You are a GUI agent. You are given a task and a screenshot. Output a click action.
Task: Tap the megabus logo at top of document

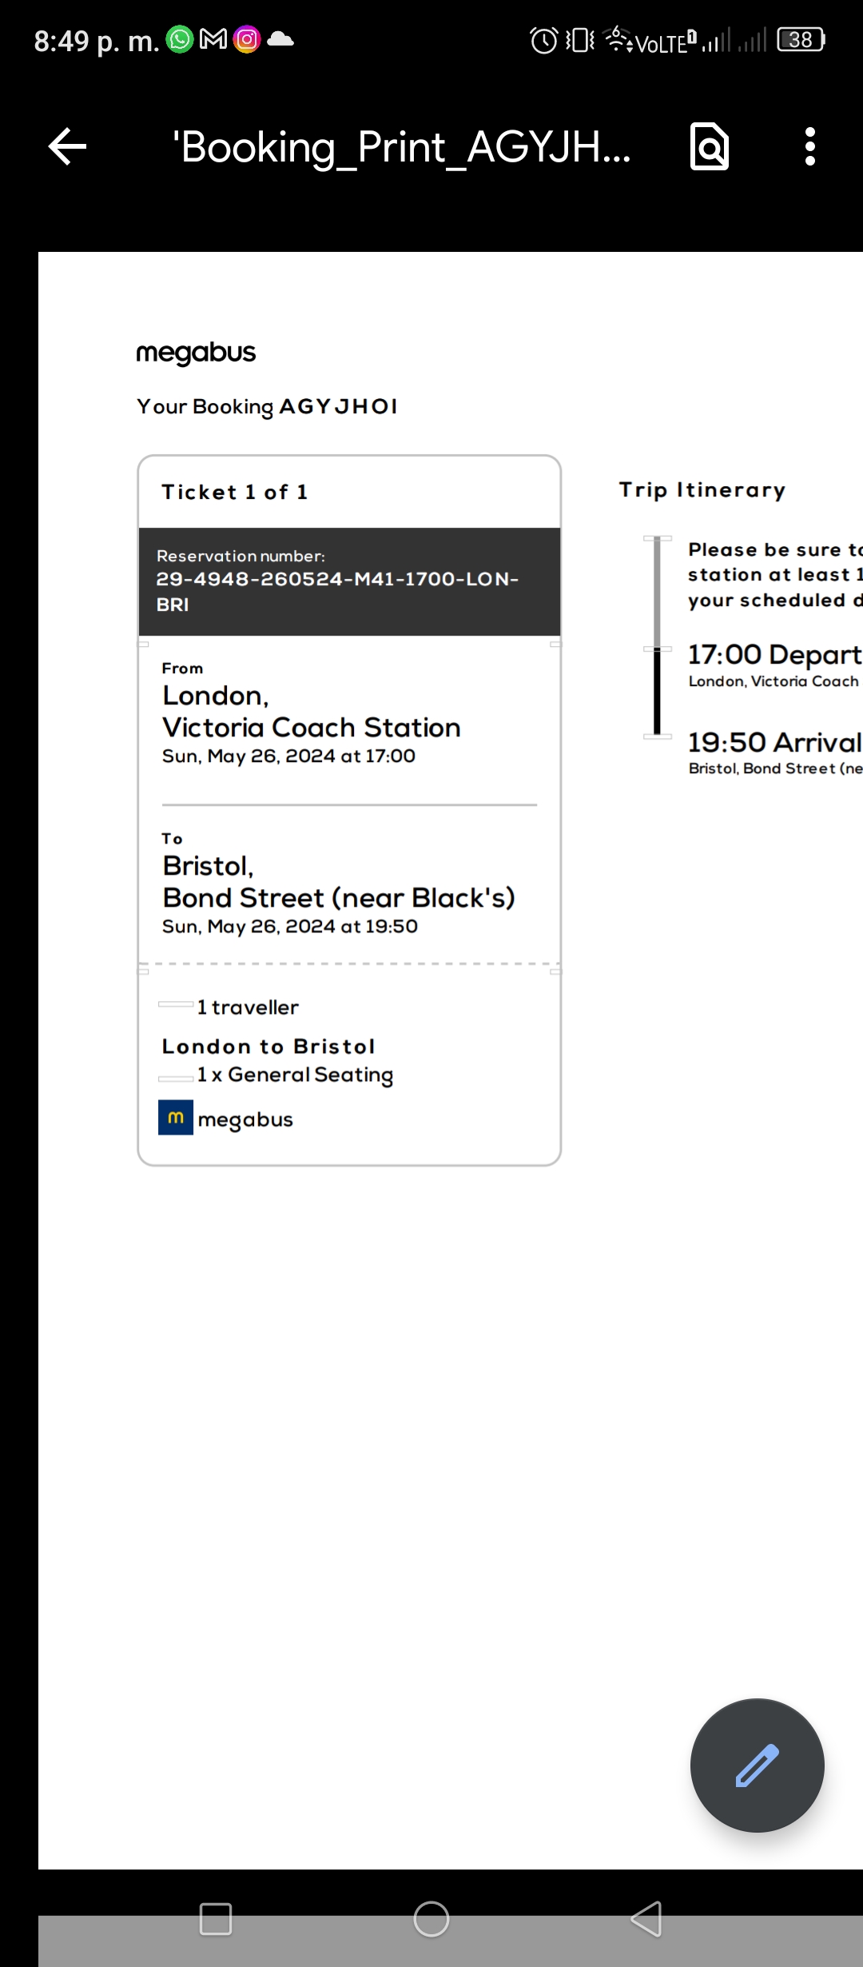196,353
